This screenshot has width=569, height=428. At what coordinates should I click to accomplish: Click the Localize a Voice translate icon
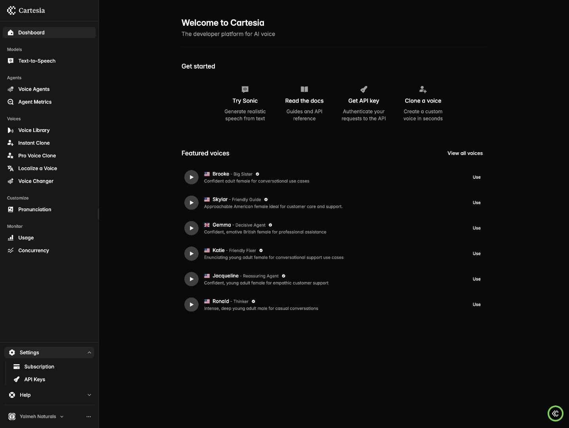(11, 168)
